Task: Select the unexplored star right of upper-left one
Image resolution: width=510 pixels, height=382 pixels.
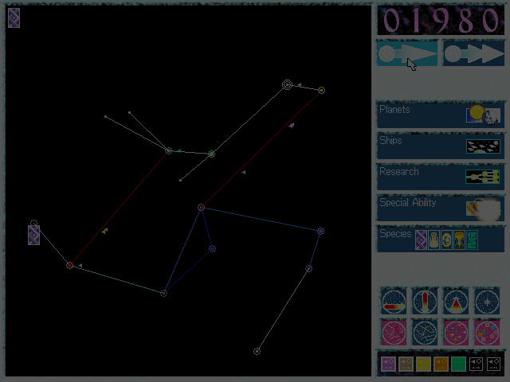Action: [129, 113]
